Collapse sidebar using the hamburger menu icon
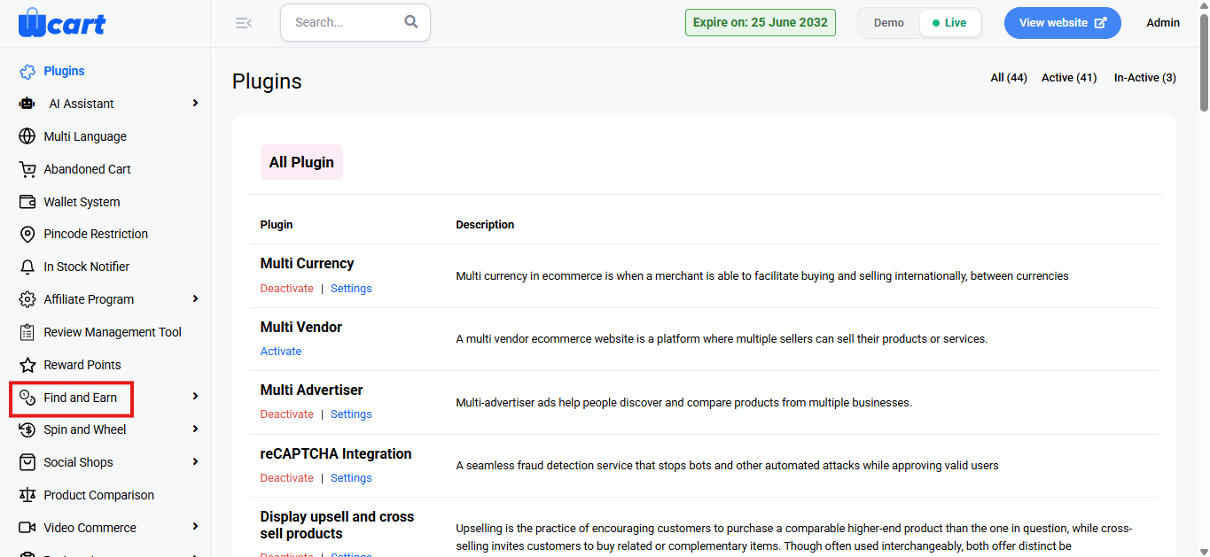1210x557 pixels. 244,23
